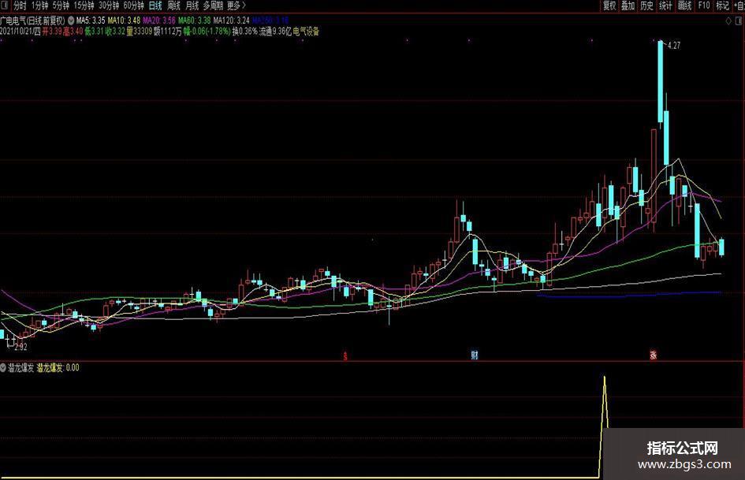This screenshot has height=480, width=745.
Task: Click the date 2021/10/21/四
Action: 20,32
